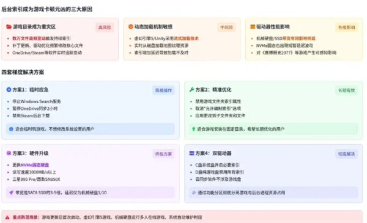Click the info icon before 适合临时玩游戏
Screen dimensions: 367x223
pyautogui.click(x=11, y=129)
